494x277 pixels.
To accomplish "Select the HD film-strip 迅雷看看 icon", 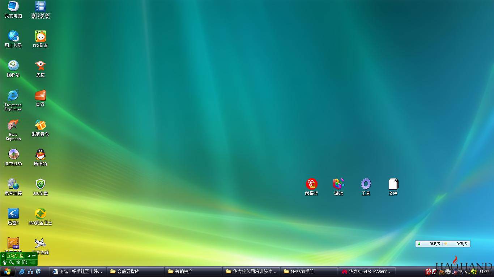I will [x=13, y=243].
